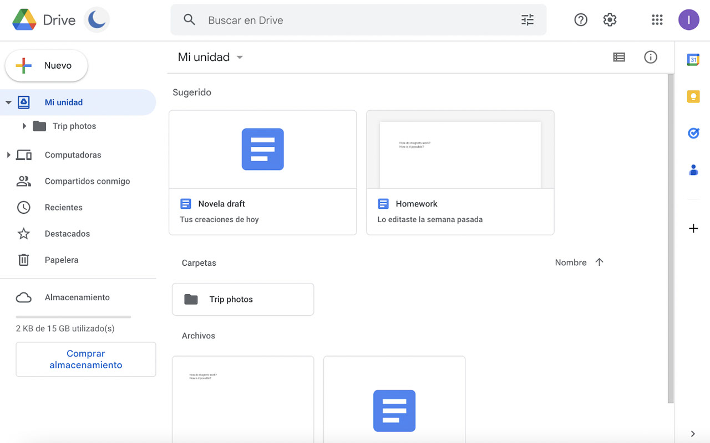Open Contacts in the side panel
Image resolution: width=710 pixels, height=443 pixels.
(x=693, y=170)
